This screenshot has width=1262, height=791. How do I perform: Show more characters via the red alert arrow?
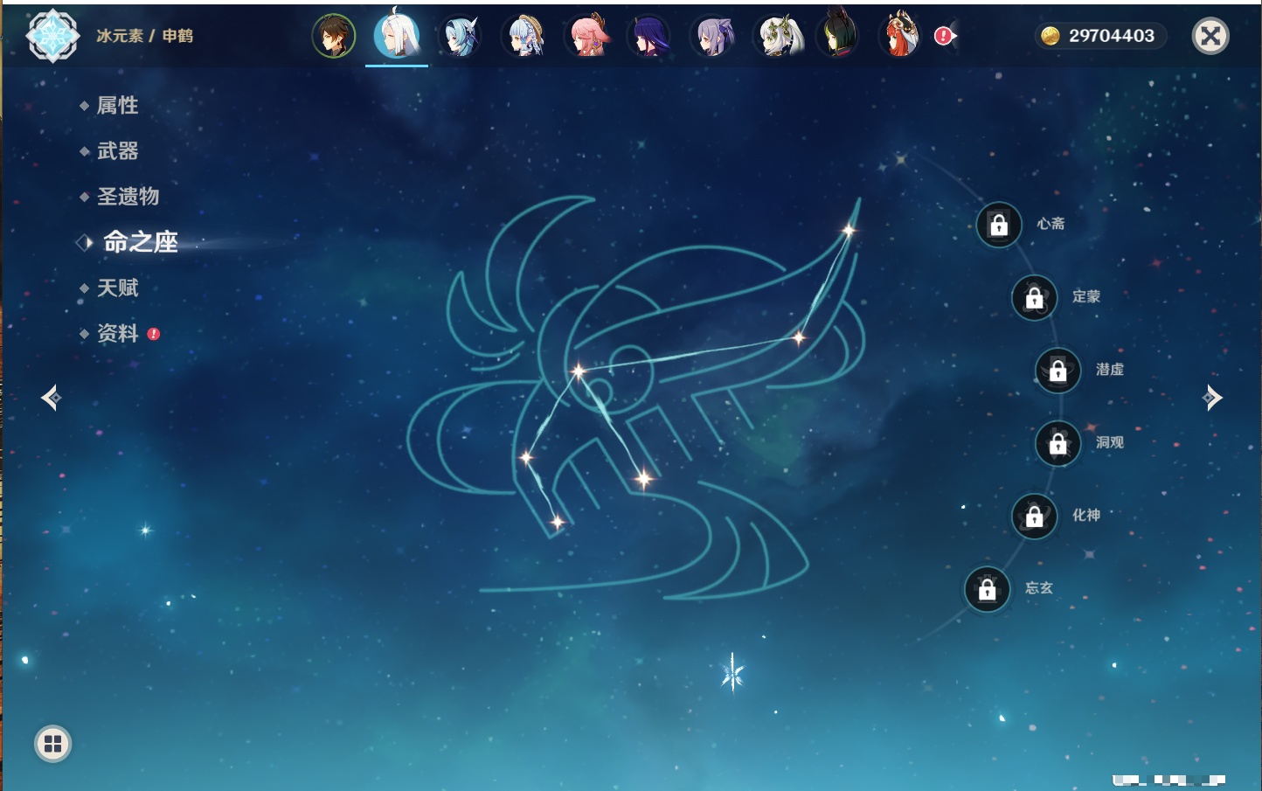946,36
